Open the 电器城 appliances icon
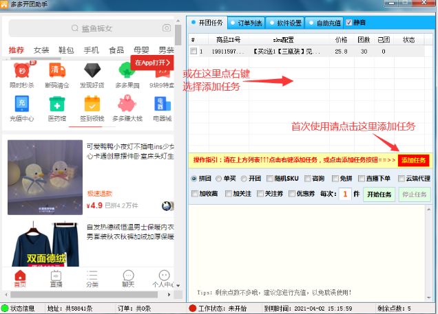The image size is (438, 314). (x=163, y=104)
